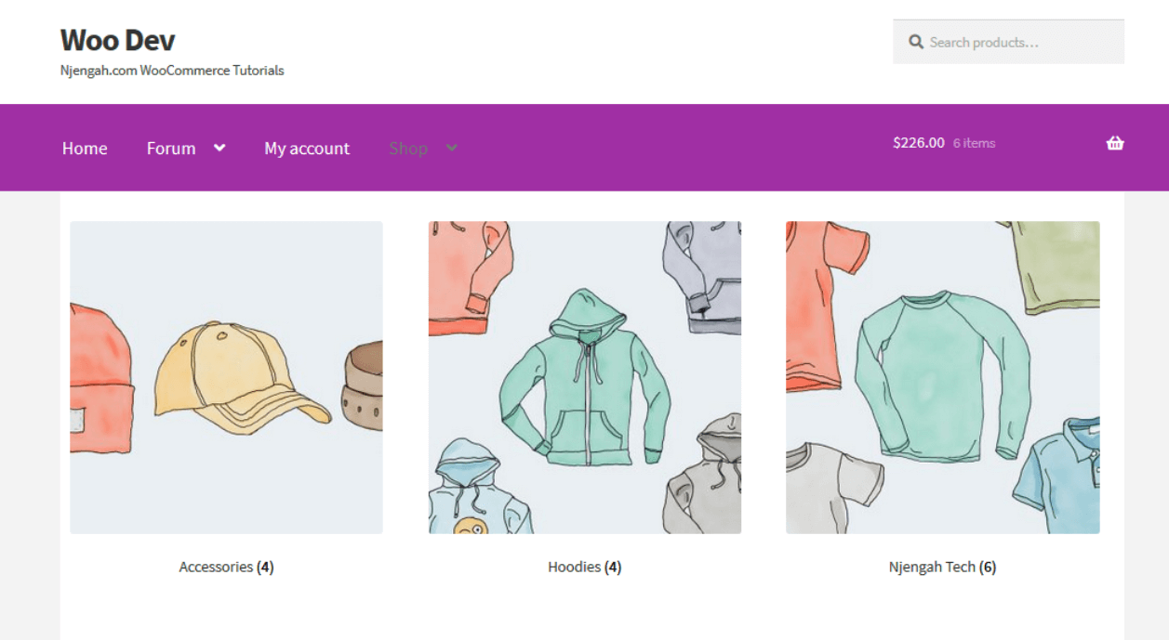Open cart total $226.00 link
Screen dimensions: 1169x640
click(x=919, y=143)
